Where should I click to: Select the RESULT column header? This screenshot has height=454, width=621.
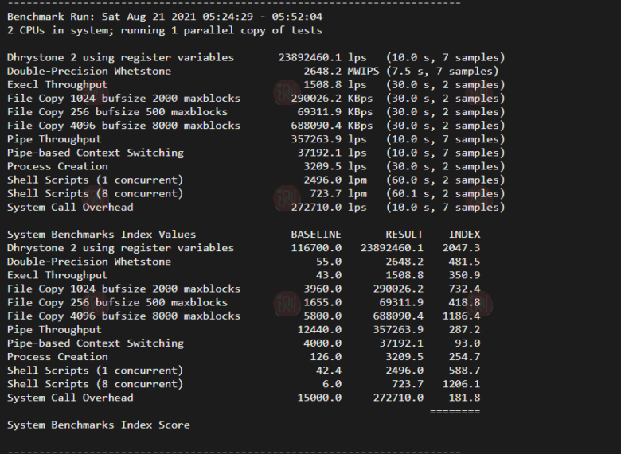click(x=404, y=235)
